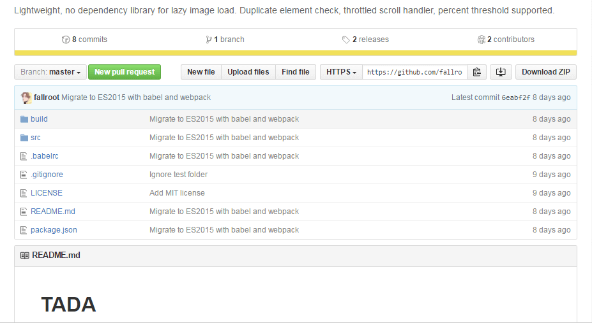Click the branch fork icon
Screen dimensions: 592x323
coord(208,39)
